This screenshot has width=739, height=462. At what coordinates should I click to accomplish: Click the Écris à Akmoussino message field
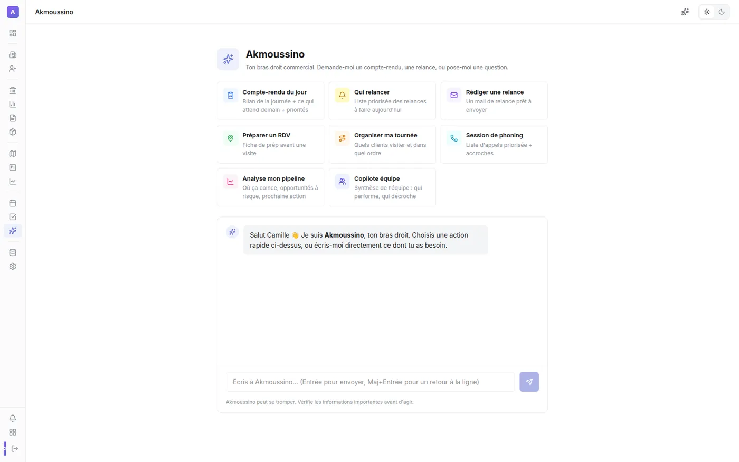pos(370,382)
